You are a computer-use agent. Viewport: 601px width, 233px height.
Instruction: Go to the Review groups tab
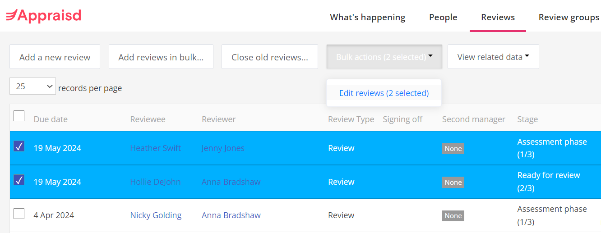click(x=569, y=17)
